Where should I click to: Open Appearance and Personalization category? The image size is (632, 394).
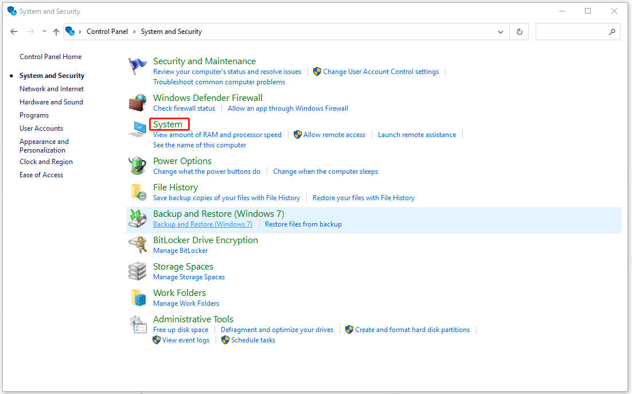point(44,146)
